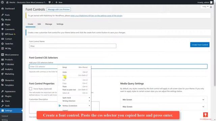
Task: Click the Pages icon in sidebar
Action: [x=2, y=25]
